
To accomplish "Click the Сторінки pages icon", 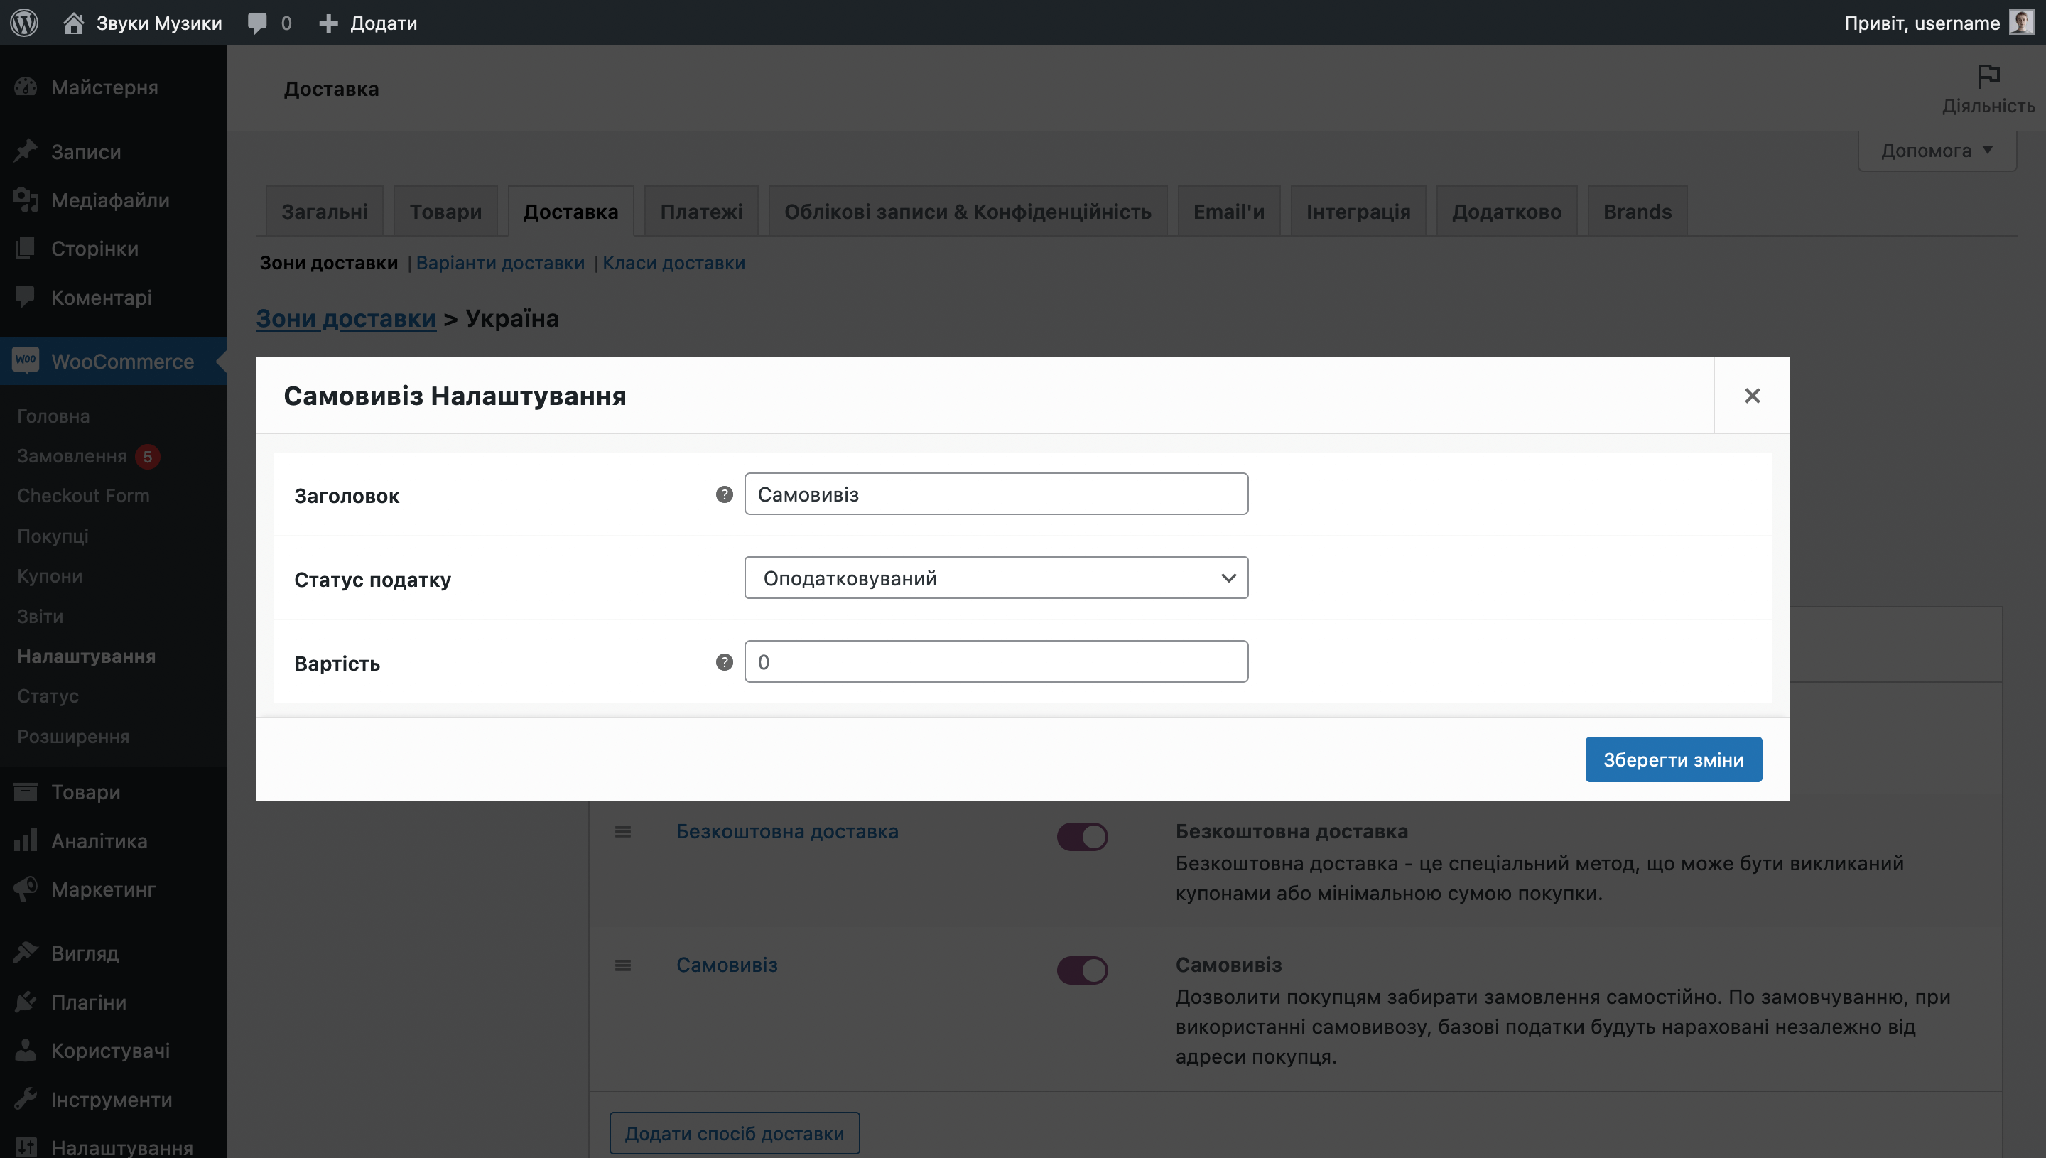I will point(26,248).
